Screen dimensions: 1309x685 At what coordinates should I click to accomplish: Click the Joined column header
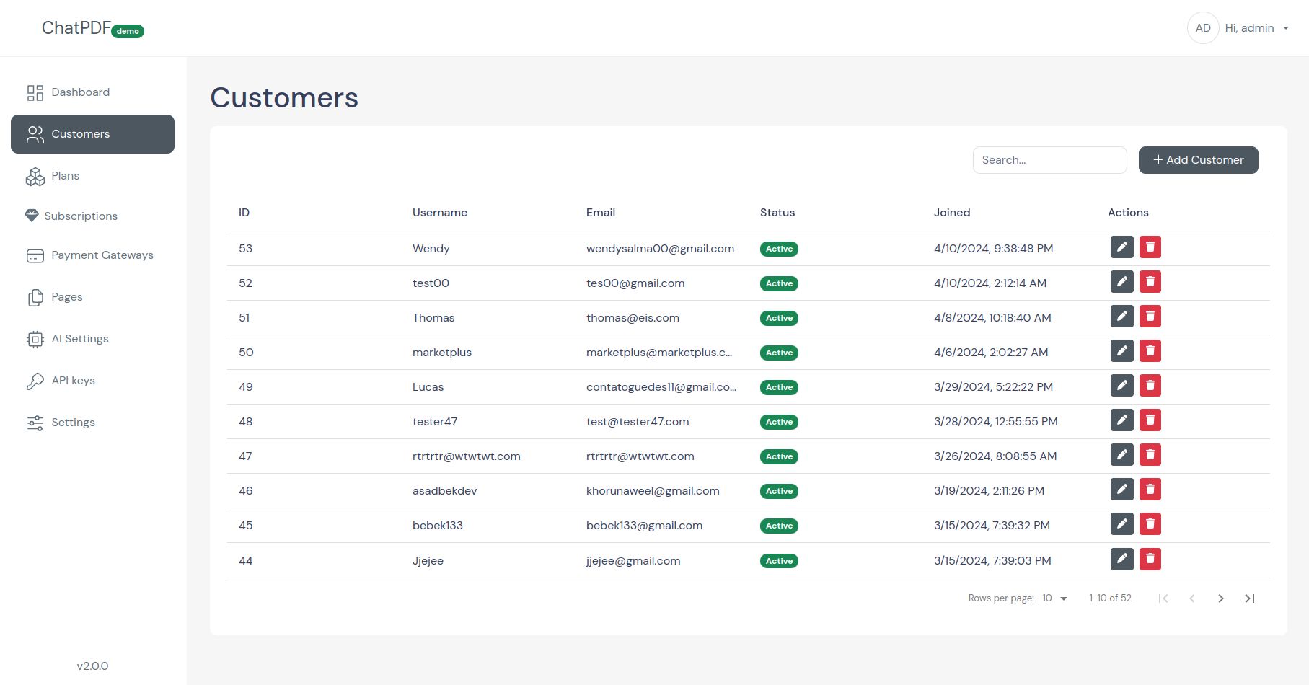click(x=952, y=213)
